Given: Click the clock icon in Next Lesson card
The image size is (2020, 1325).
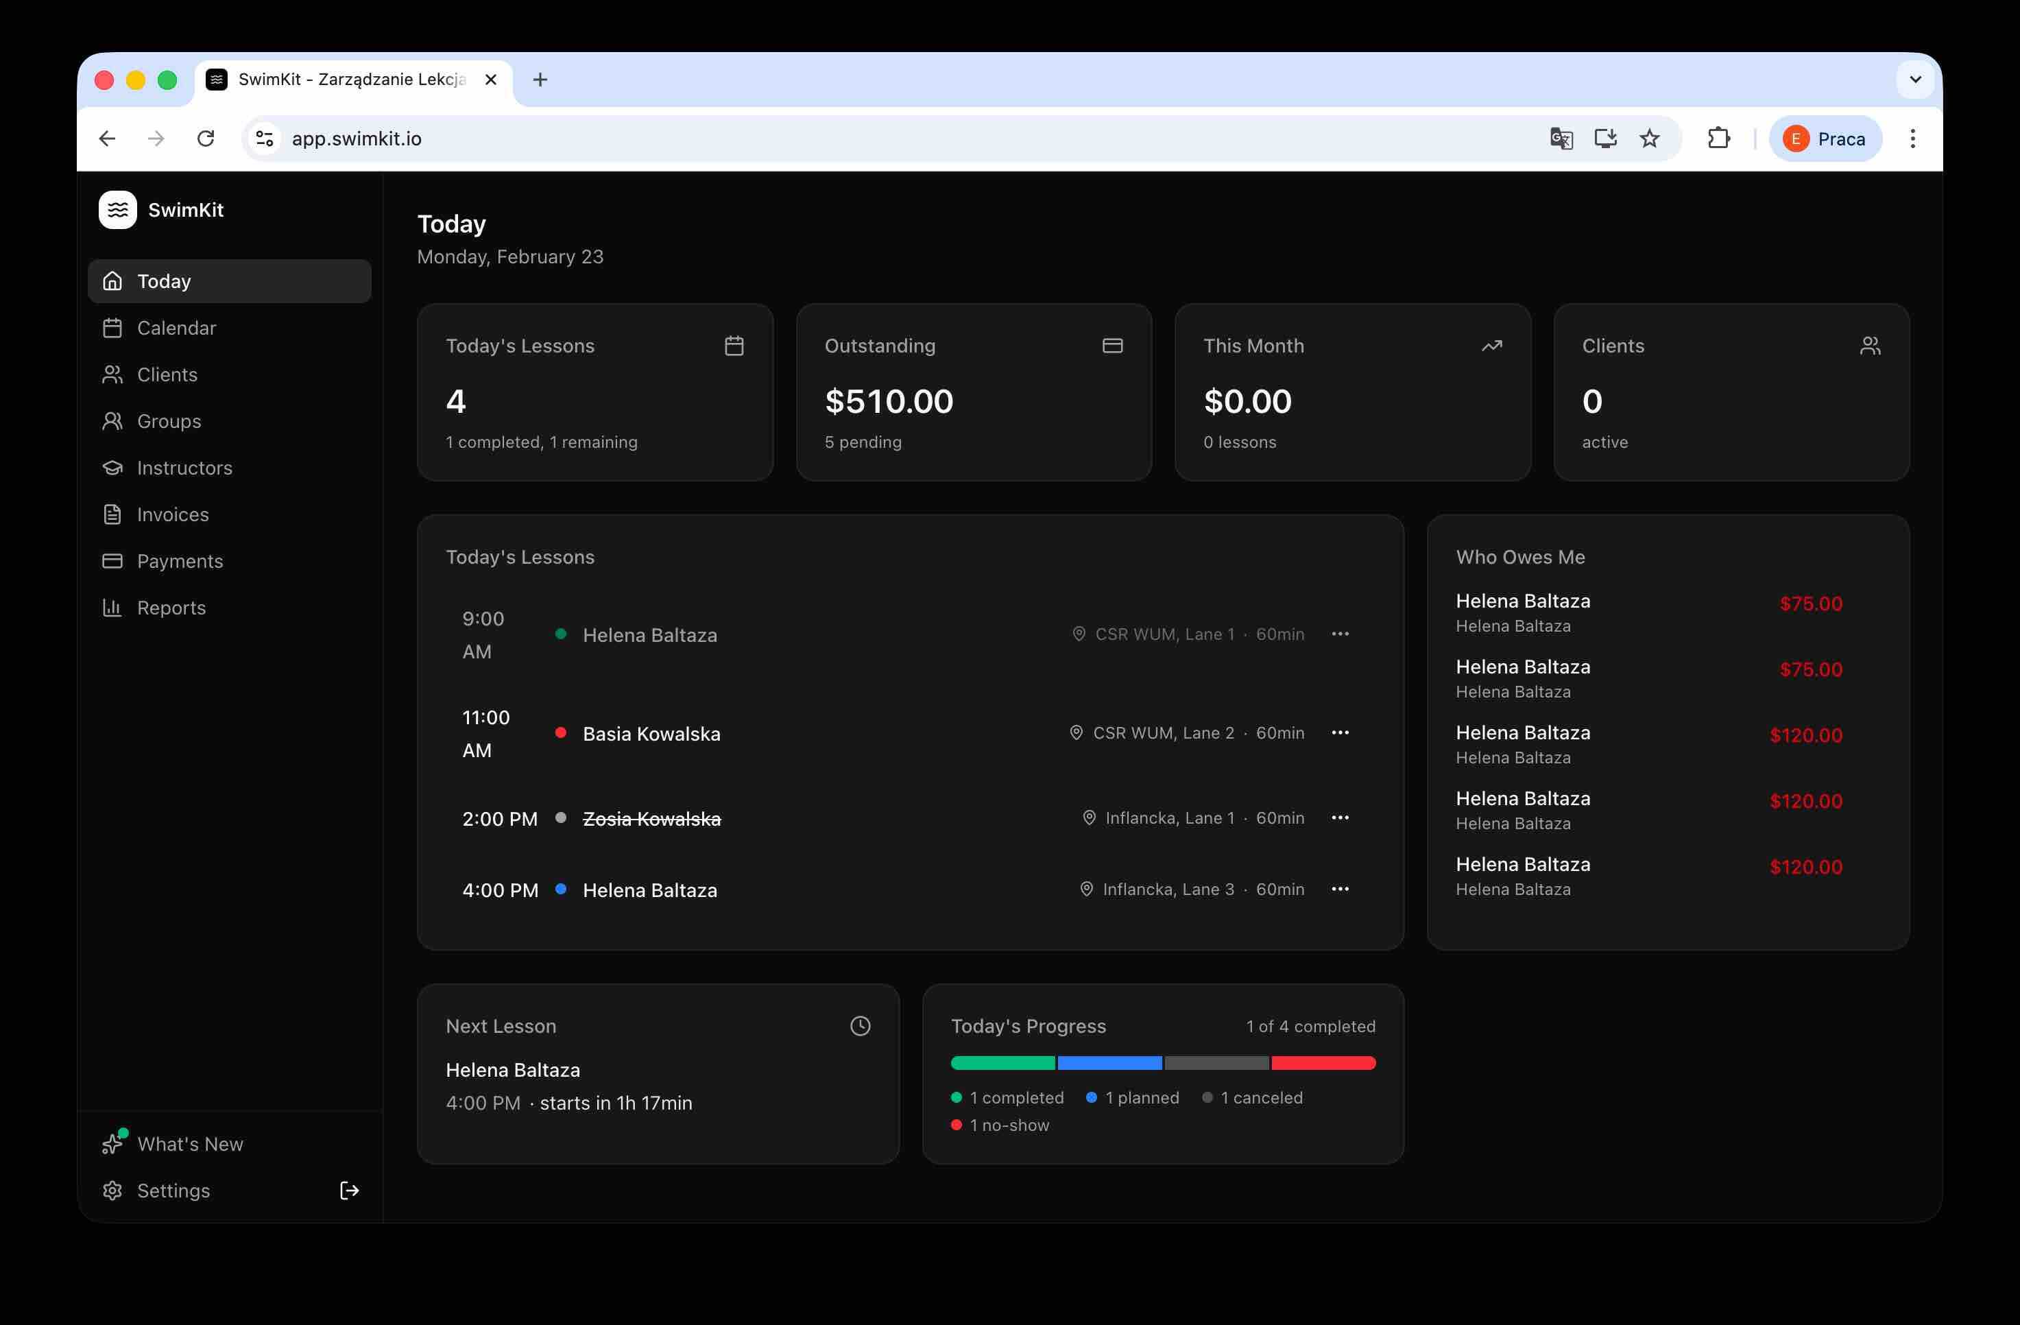Looking at the screenshot, I should pos(860,1026).
